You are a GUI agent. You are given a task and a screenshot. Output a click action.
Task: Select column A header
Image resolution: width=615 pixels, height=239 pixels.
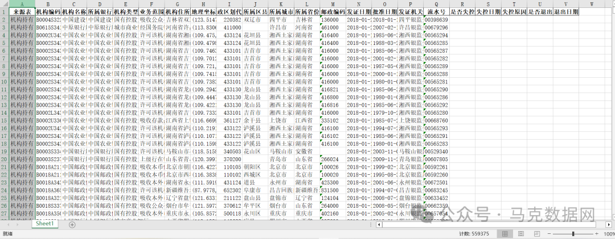(x=22, y=3)
